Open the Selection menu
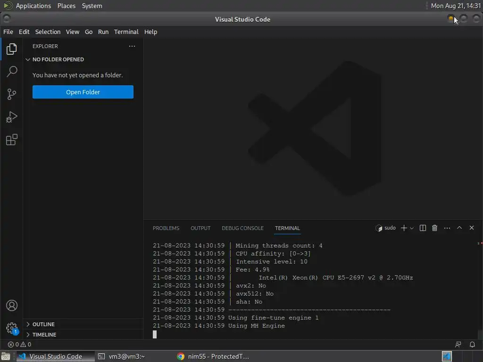The image size is (483, 362). click(48, 32)
